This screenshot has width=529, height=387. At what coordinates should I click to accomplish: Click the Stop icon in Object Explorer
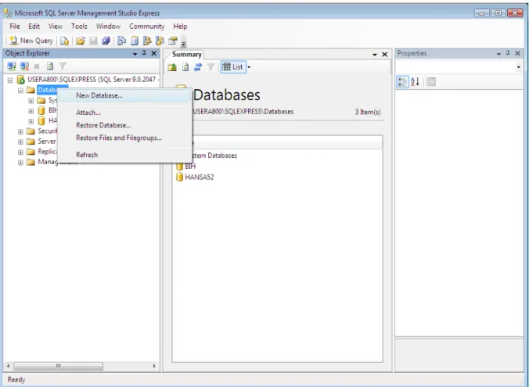pyautogui.click(x=37, y=66)
